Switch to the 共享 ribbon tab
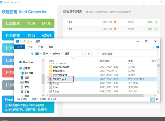Viewport: 165px width, 121px height. click(x=40, y=47)
